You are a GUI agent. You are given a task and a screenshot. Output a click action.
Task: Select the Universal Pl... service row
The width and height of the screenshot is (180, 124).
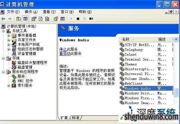click(x=146, y=74)
